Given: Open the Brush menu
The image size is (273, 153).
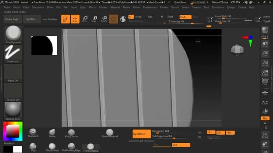Looking at the screenshot, I should coord(17,8).
